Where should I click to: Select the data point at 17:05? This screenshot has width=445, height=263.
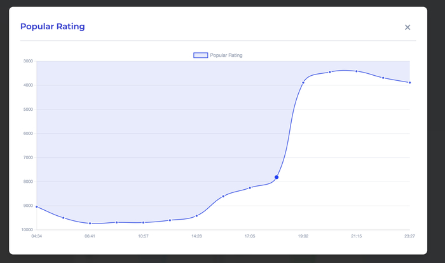click(x=250, y=187)
